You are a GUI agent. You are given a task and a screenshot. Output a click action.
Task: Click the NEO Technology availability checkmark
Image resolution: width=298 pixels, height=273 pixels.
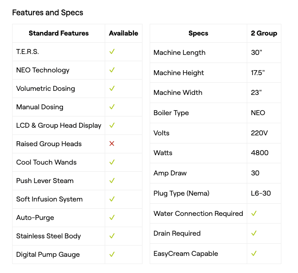[112, 70]
